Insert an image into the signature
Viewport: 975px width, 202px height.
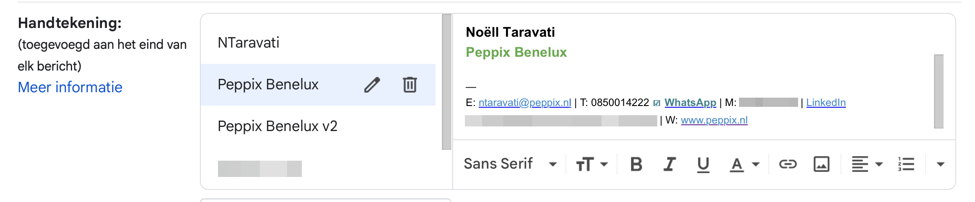coord(821,164)
